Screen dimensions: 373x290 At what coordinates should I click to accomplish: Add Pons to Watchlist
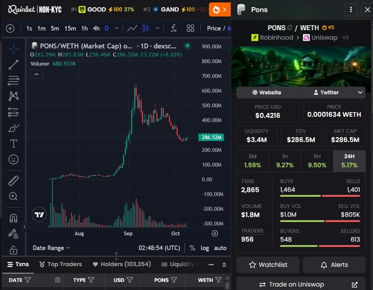pos(268,265)
